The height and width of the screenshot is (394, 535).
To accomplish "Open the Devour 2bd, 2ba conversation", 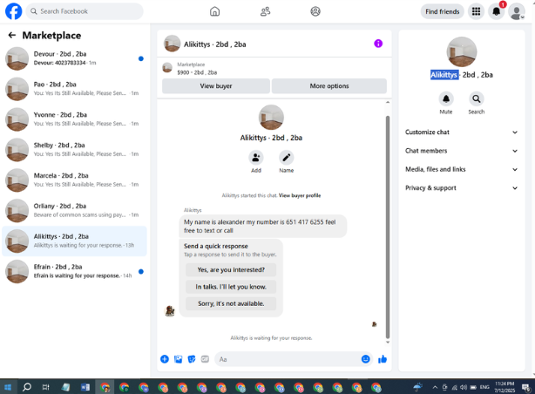I will click(x=74, y=58).
